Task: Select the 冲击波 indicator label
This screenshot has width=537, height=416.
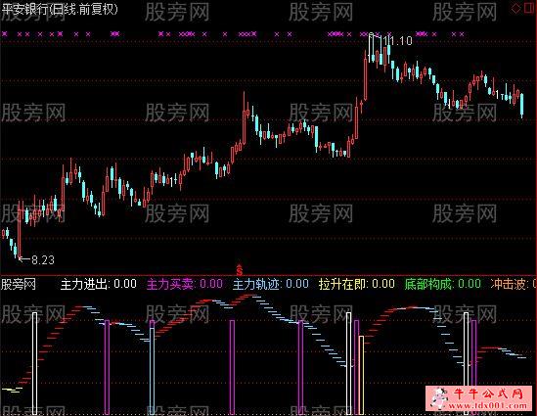Action: 514,284
